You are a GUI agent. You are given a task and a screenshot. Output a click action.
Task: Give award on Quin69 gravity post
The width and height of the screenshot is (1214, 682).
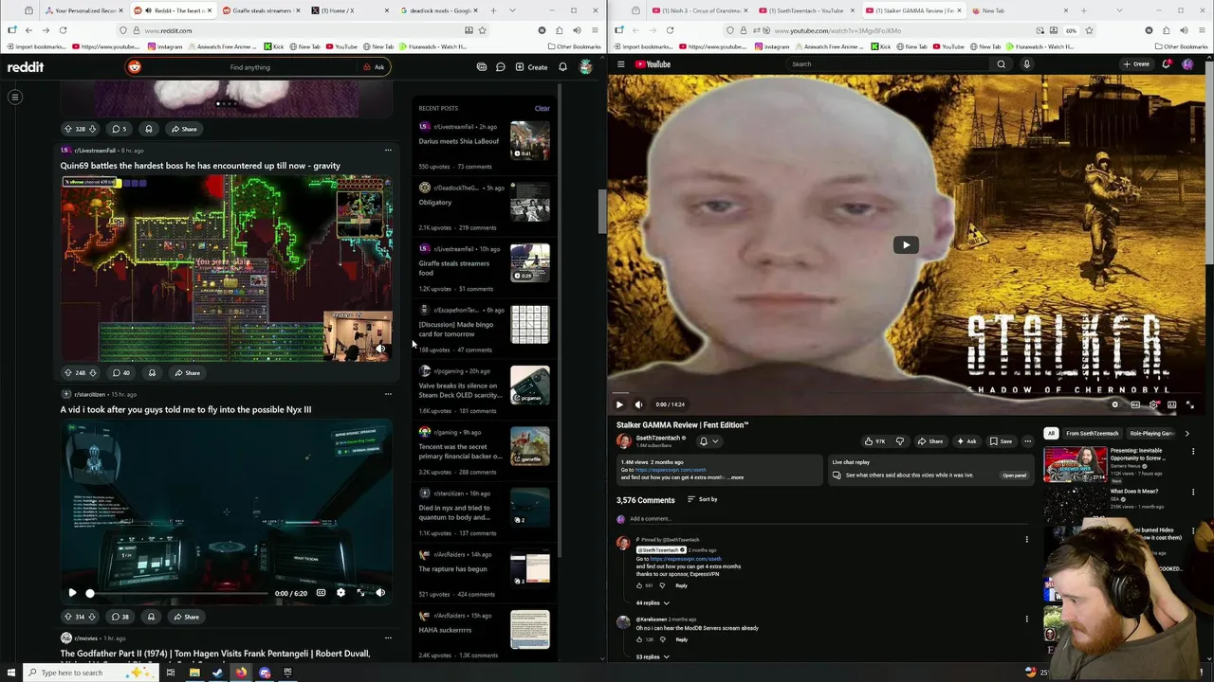[152, 372]
